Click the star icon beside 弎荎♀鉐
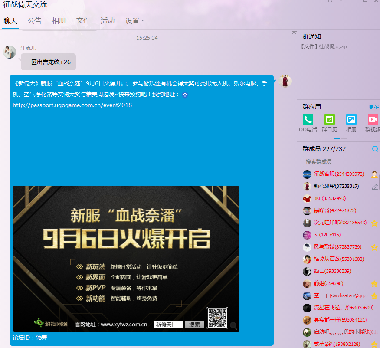The height and width of the screenshot is (348, 380). 374,344
